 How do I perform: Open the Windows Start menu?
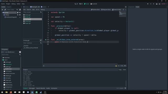point(2,92)
